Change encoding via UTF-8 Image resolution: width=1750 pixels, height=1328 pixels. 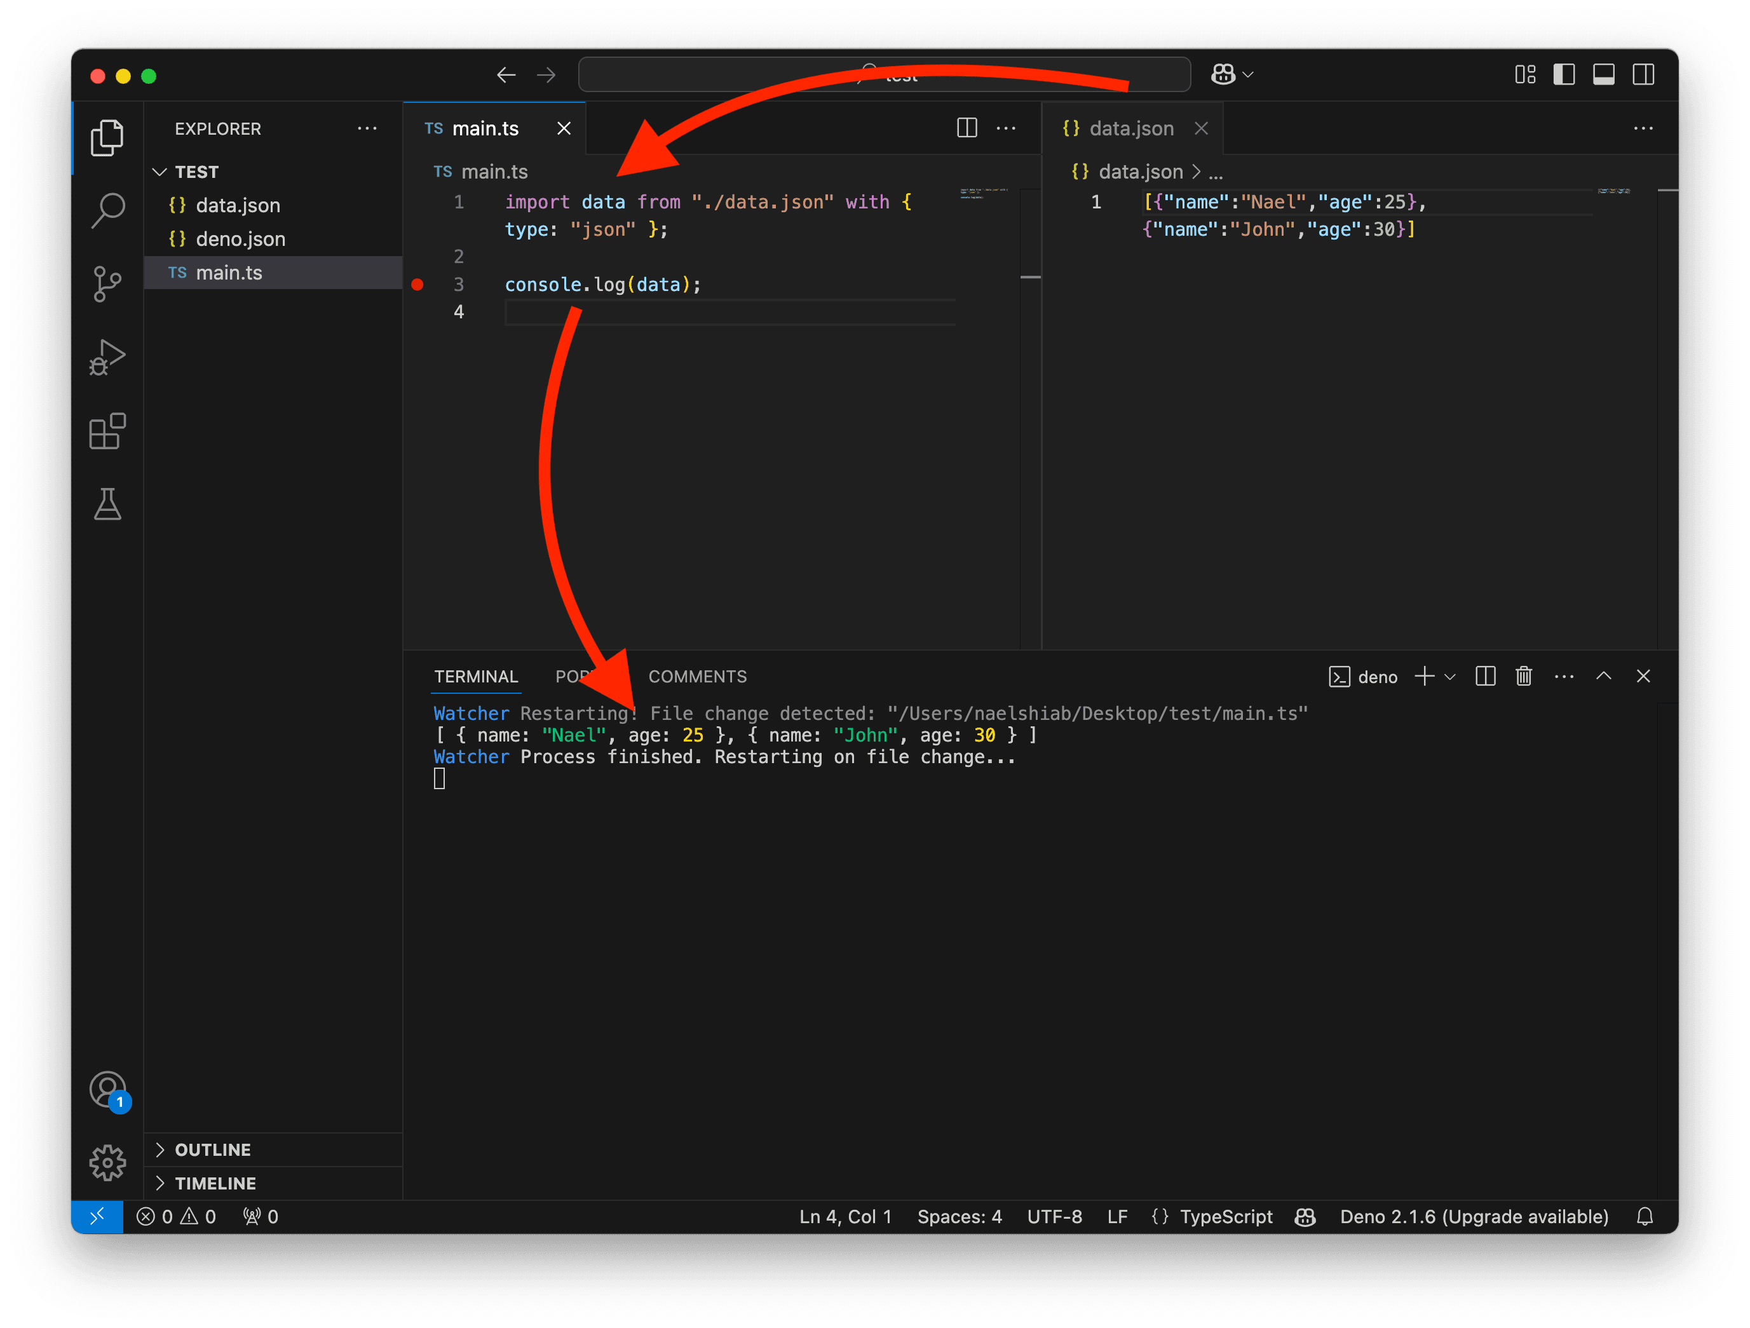pyautogui.click(x=1054, y=1216)
